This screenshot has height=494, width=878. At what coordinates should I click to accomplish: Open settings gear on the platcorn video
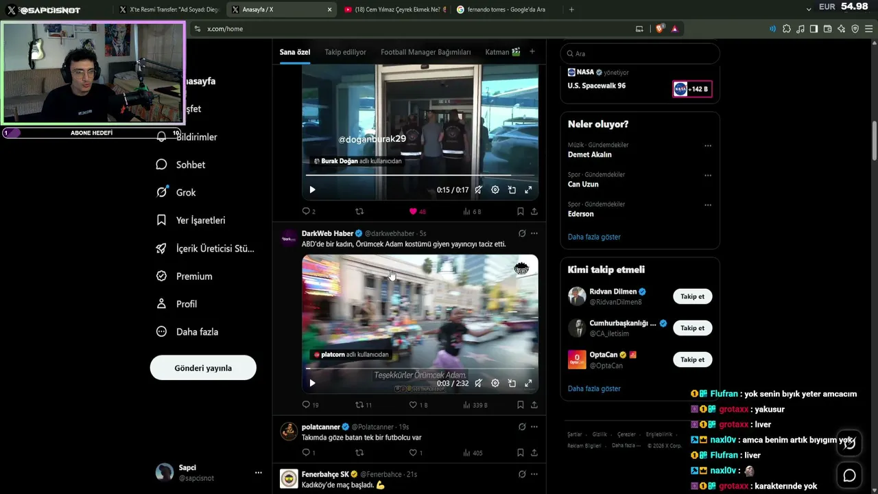tap(495, 384)
